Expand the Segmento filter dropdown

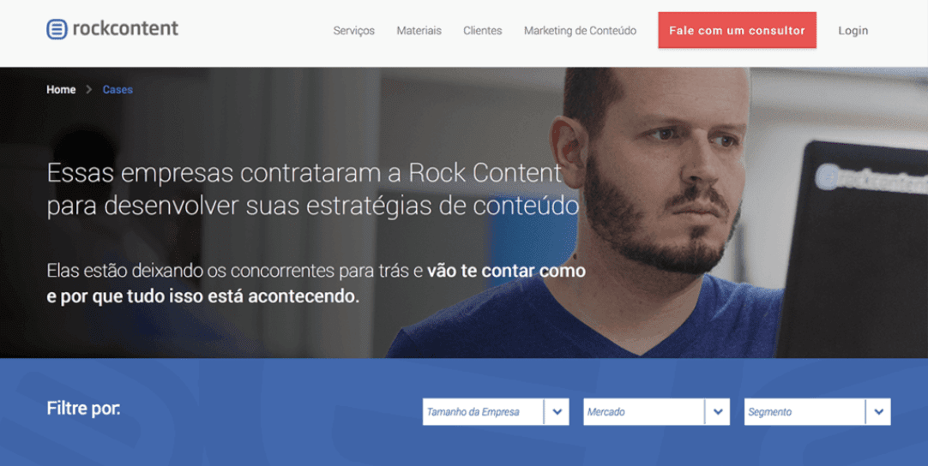point(817,411)
